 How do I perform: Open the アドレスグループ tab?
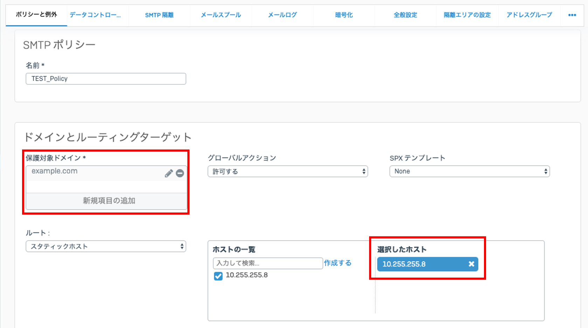coord(529,15)
